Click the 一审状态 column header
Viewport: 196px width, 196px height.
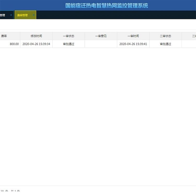(x=68, y=36)
